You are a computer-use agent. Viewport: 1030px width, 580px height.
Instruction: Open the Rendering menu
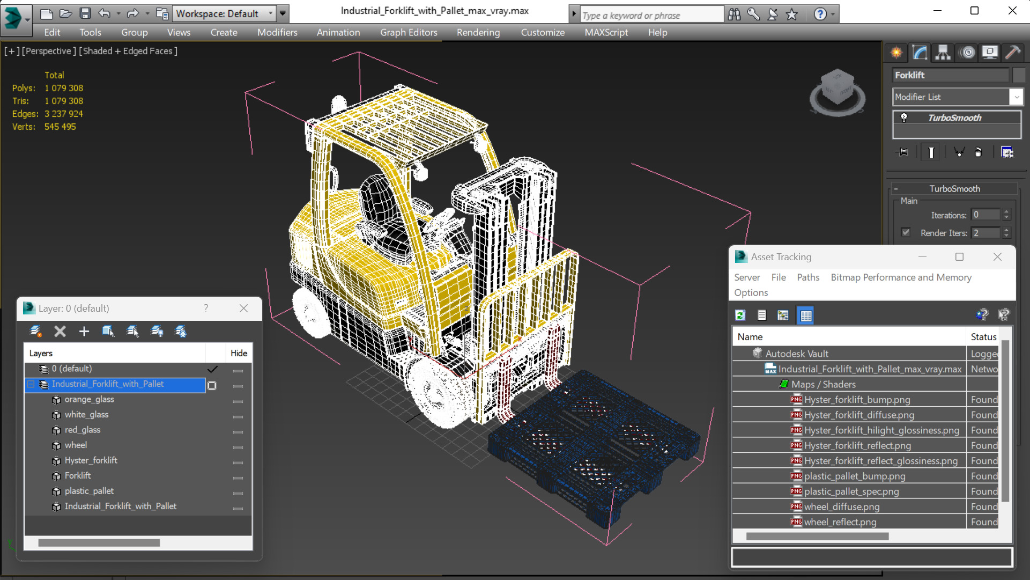(x=478, y=32)
